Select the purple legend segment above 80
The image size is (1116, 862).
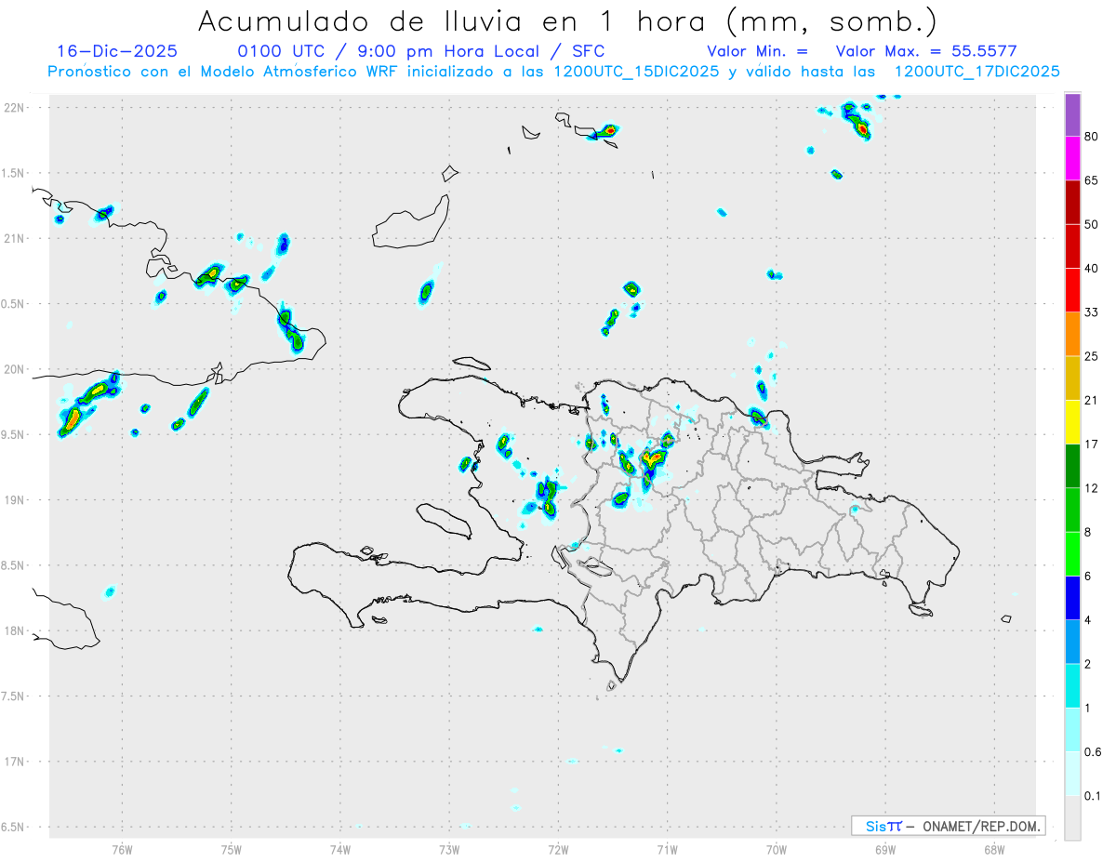click(1072, 115)
